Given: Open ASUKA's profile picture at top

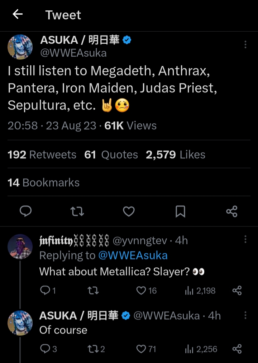Looking at the screenshot, I should pyautogui.click(x=20, y=47).
